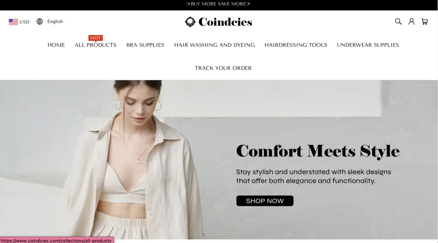Open the user account icon
This screenshot has height=243, width=438.
click(411, 21)
